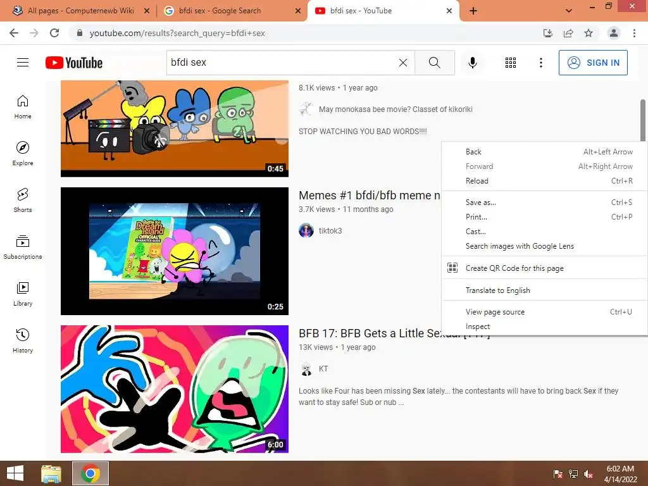Image resolution: width=648 pixels, height=486 pixels.
Task: Click the 0:45 video thumbnail
Action: click(x=175, y=128)
